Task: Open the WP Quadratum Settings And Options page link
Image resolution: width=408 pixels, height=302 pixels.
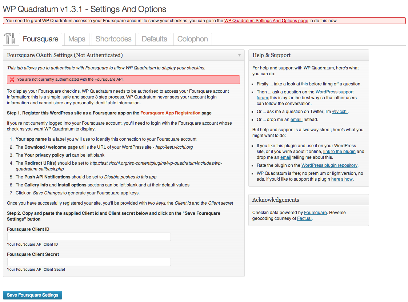Action: [x=266, y=21]
